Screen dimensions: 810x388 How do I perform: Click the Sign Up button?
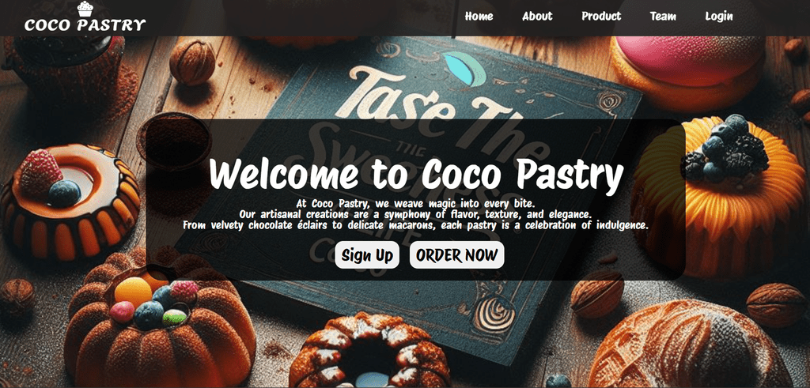367,255
